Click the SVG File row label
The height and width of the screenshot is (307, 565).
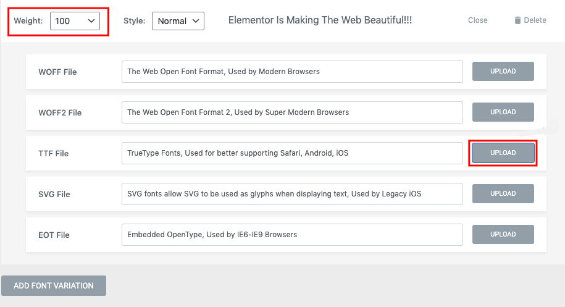click(x=54, y=194)
